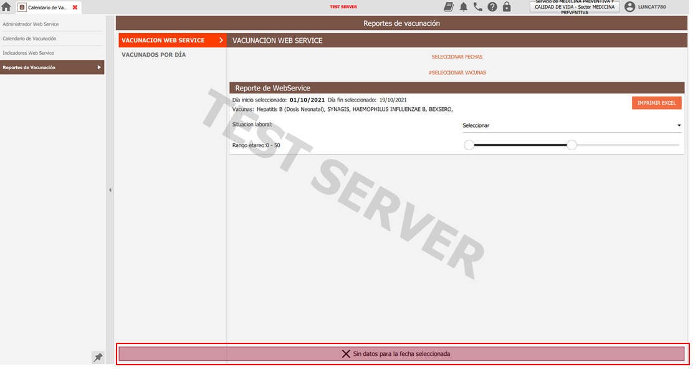Viewport: 693px width, 369px height.
Task: Click the home icon
Action: 6,7
